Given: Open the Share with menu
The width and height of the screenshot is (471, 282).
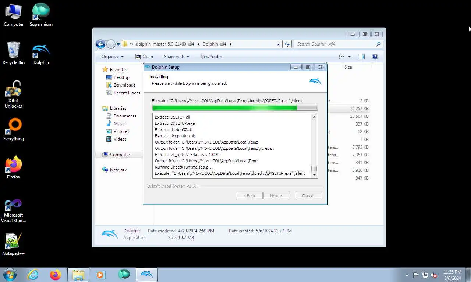Looking at the screenshot, I should click(x=177, y=57).
